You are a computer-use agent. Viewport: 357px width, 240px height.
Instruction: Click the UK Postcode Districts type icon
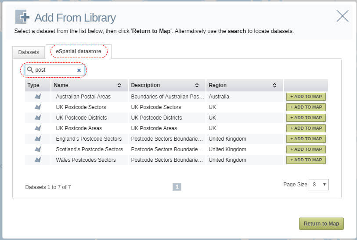point(38,117)
